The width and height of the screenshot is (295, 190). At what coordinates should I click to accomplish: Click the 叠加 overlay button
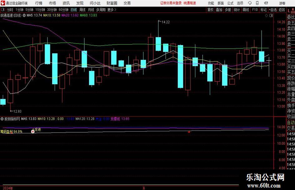[219, 10]
